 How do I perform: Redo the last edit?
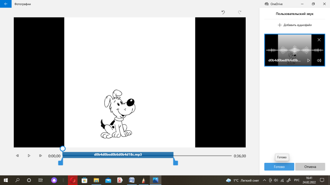click(240, 12)
